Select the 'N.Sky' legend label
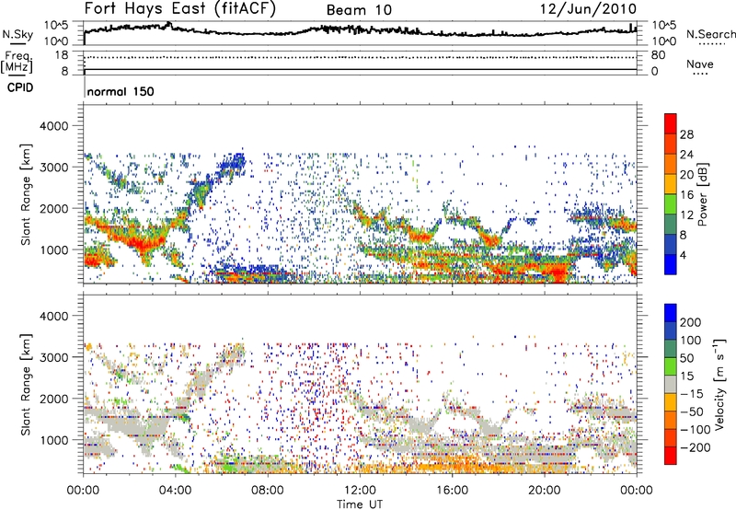The image size is (736, 510). tap(17, 34)
